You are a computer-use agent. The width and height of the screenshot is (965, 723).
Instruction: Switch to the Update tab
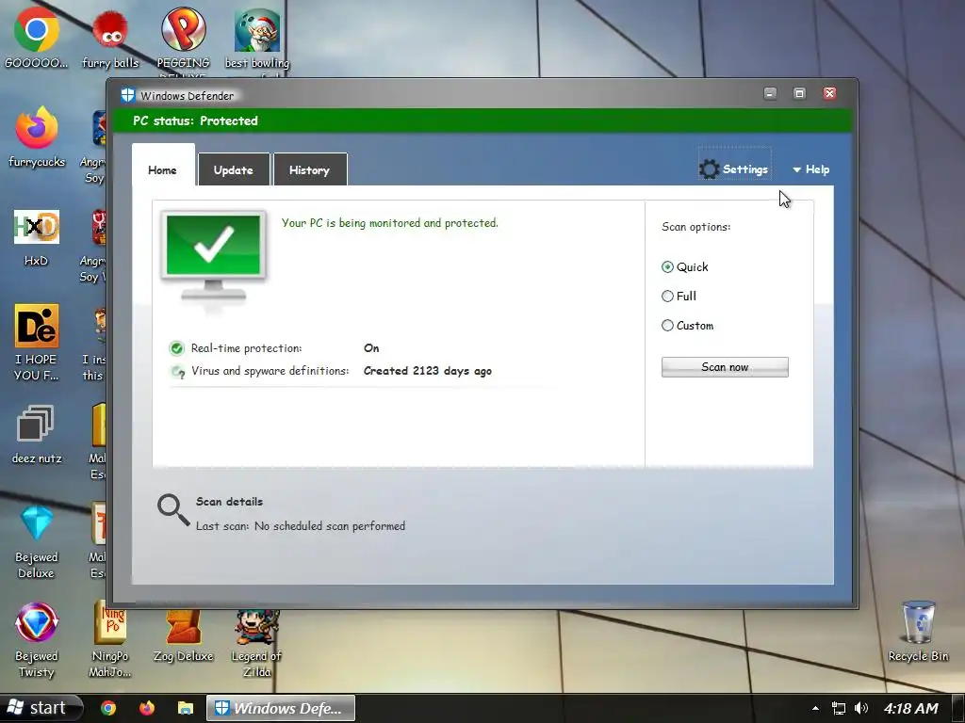pos(234,169)
